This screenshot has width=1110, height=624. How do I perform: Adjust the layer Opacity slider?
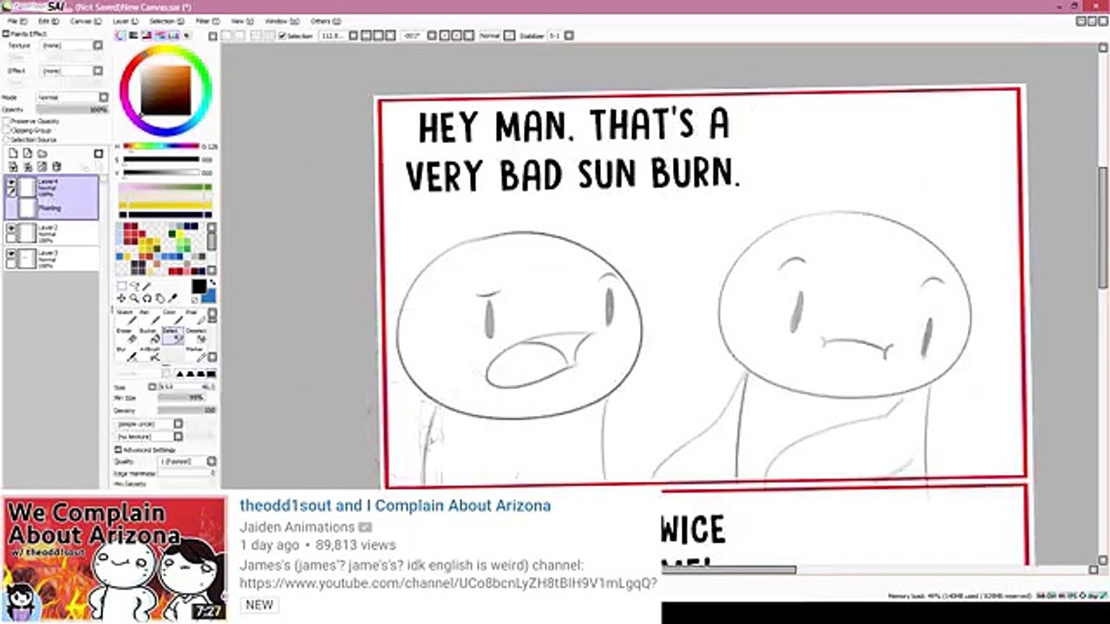(74, 110)
